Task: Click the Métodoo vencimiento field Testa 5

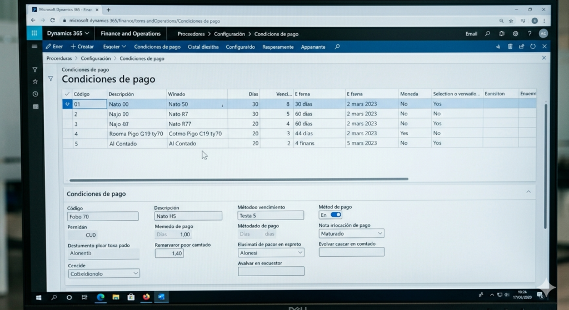Action: point(271,216)
